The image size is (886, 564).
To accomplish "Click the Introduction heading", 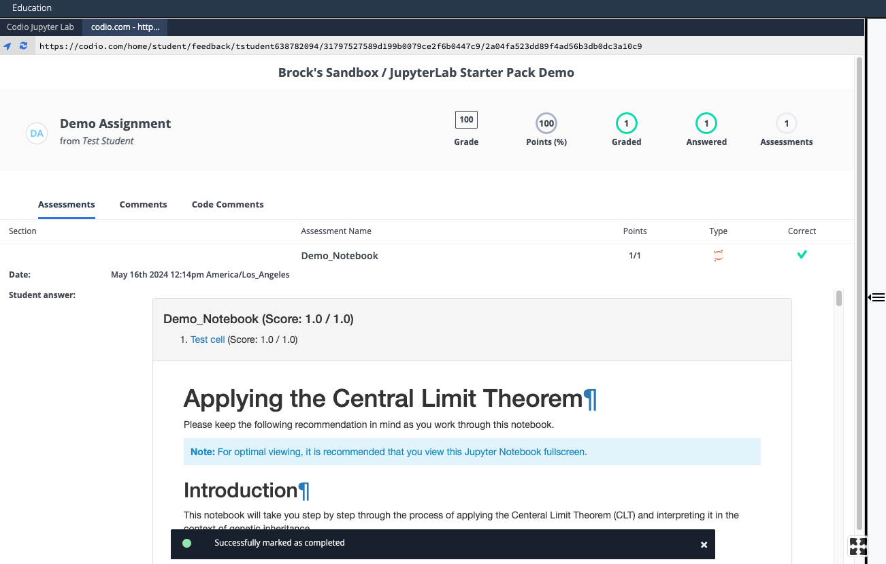I will pyautogui.click(x=241, y=491).
